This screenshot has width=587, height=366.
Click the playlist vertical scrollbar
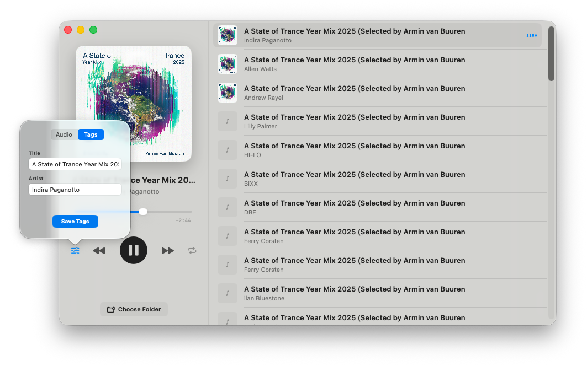[552, 54]
